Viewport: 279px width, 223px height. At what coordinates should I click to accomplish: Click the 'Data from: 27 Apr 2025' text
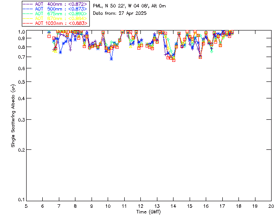(x=120, y=13)
